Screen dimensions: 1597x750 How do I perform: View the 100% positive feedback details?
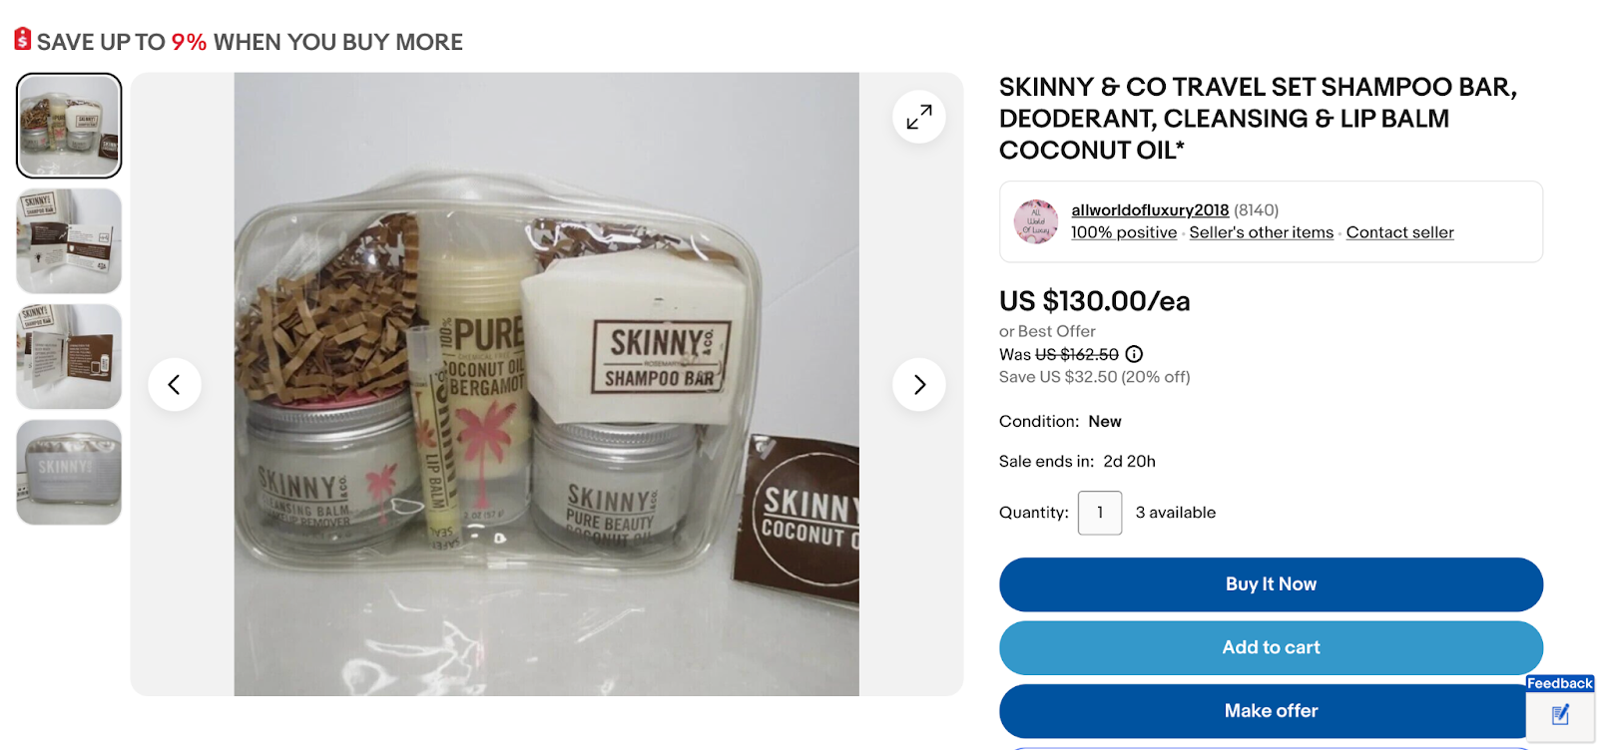(x=1123, y=231)
